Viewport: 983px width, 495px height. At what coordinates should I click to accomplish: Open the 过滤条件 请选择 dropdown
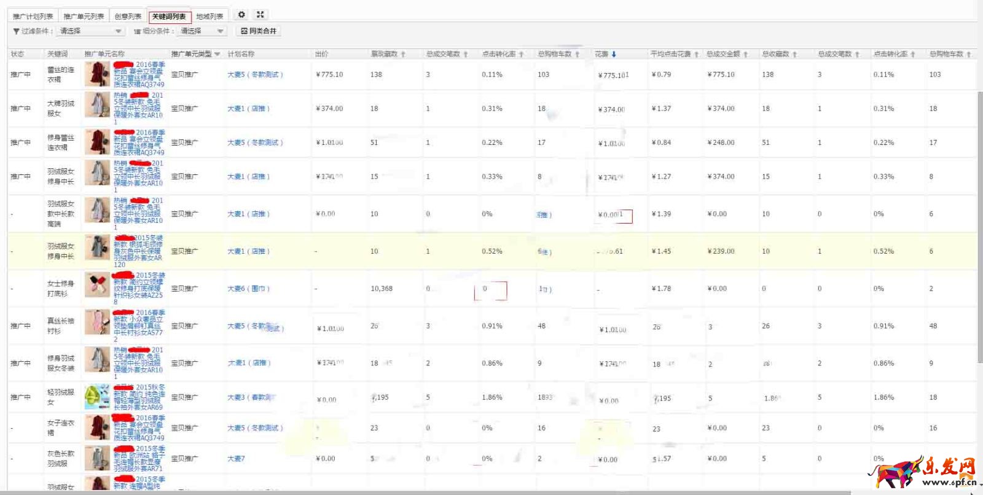click(90, 31)
